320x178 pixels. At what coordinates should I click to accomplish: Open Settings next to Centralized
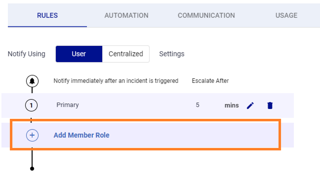point(171,54)
